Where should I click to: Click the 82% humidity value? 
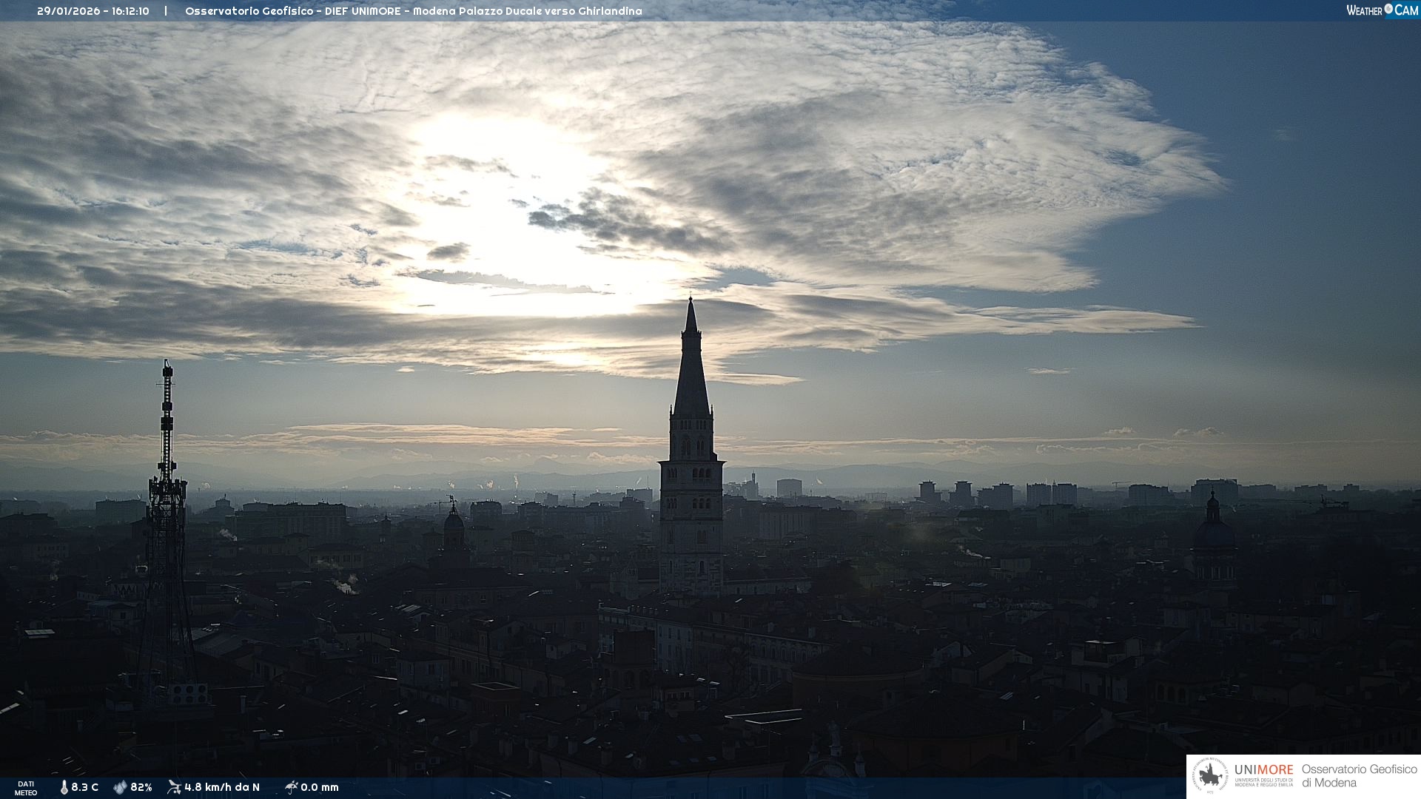tap(141, 787)
